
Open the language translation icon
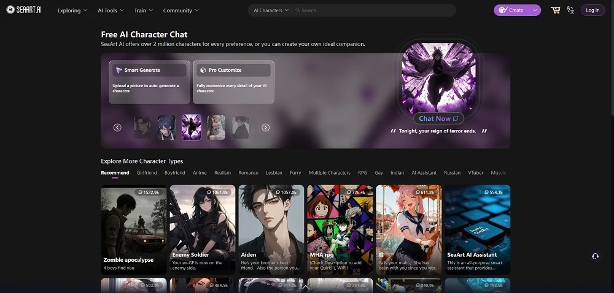(570, 10)
